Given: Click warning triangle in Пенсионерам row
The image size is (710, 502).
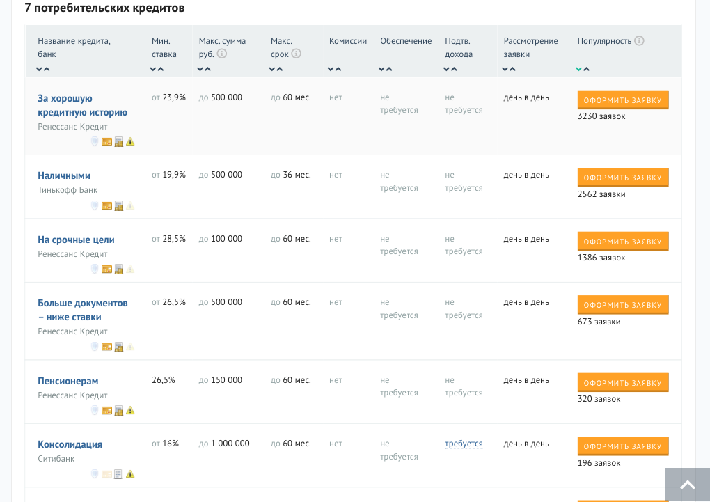Looking at the screenshot, I should (x=130, y=411).
